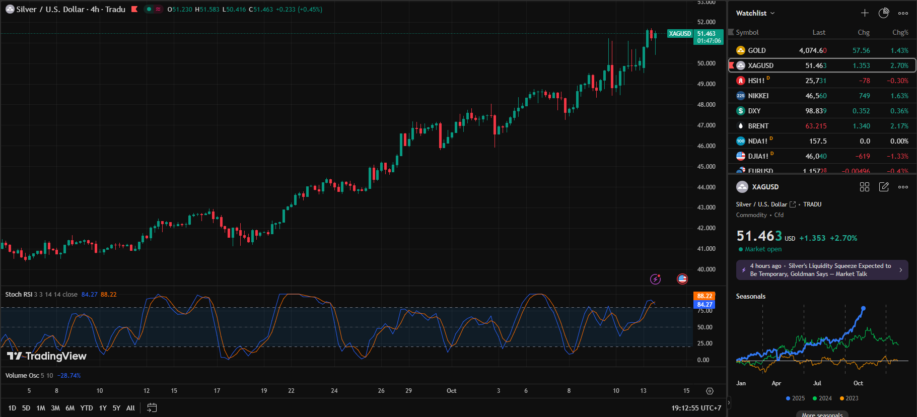Click the More seasonals button
917x417 pixels.
pos(822,414)
